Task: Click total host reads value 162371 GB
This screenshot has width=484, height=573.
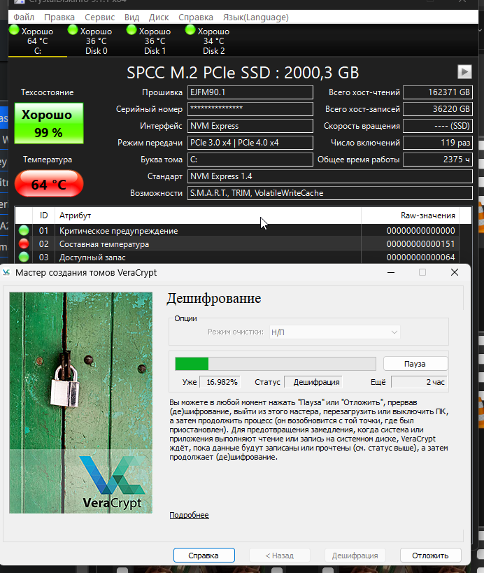Action: click(x=438, y=92)
